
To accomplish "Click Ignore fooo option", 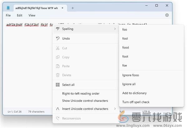I will (x=131, y=75).
